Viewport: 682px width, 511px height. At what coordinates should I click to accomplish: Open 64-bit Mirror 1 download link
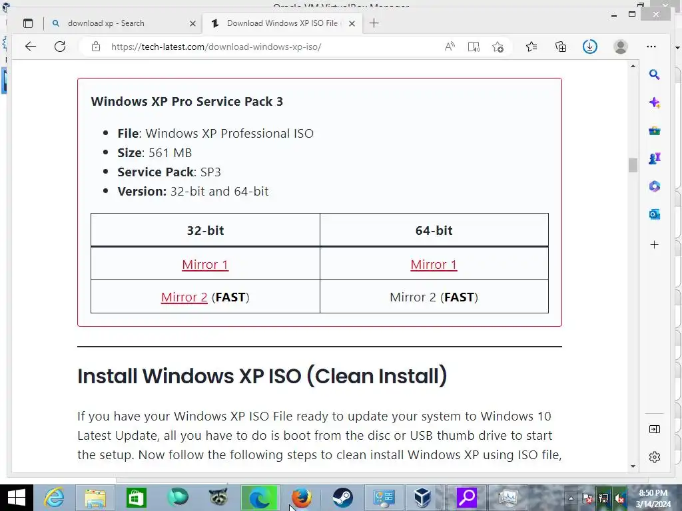tap(434, 264)
